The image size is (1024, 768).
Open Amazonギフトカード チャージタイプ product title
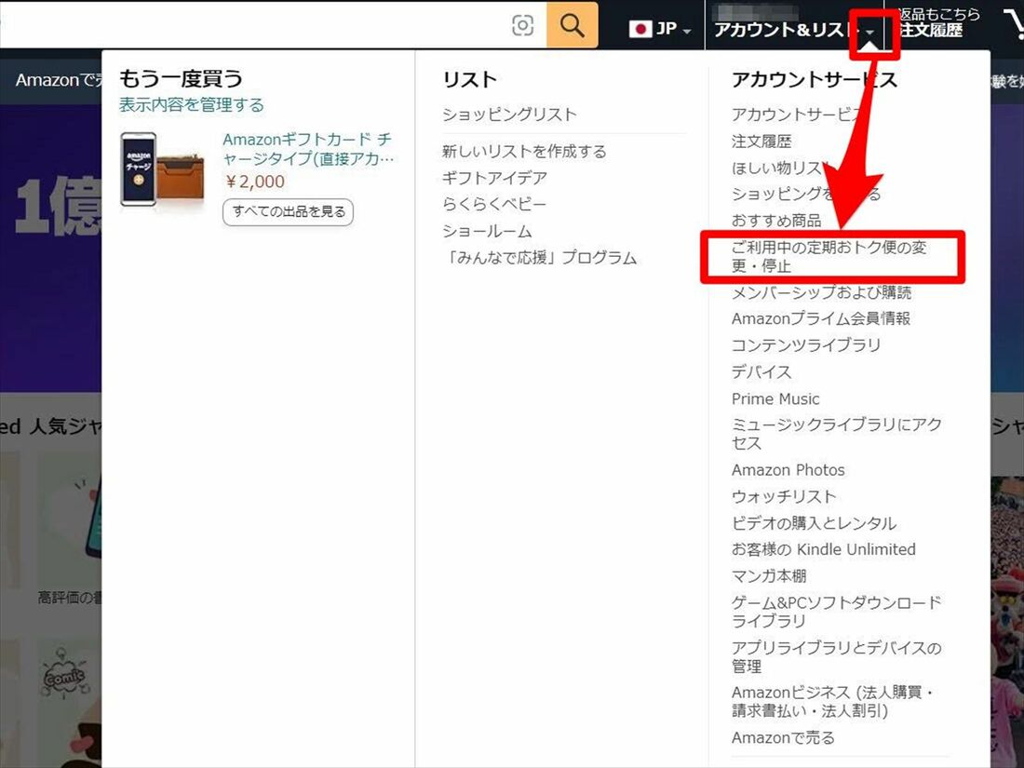tap(307, 149)
